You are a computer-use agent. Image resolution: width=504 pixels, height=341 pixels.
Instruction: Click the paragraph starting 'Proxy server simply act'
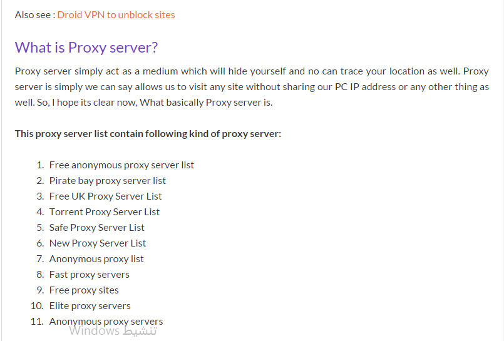click(252, 87)
